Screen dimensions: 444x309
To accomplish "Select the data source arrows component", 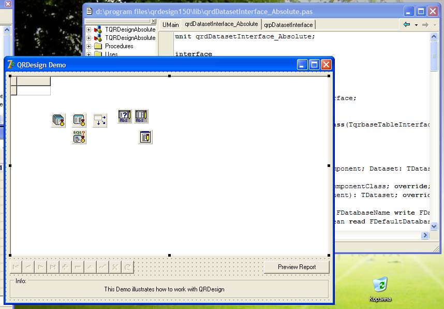I will tap(100, 120).
